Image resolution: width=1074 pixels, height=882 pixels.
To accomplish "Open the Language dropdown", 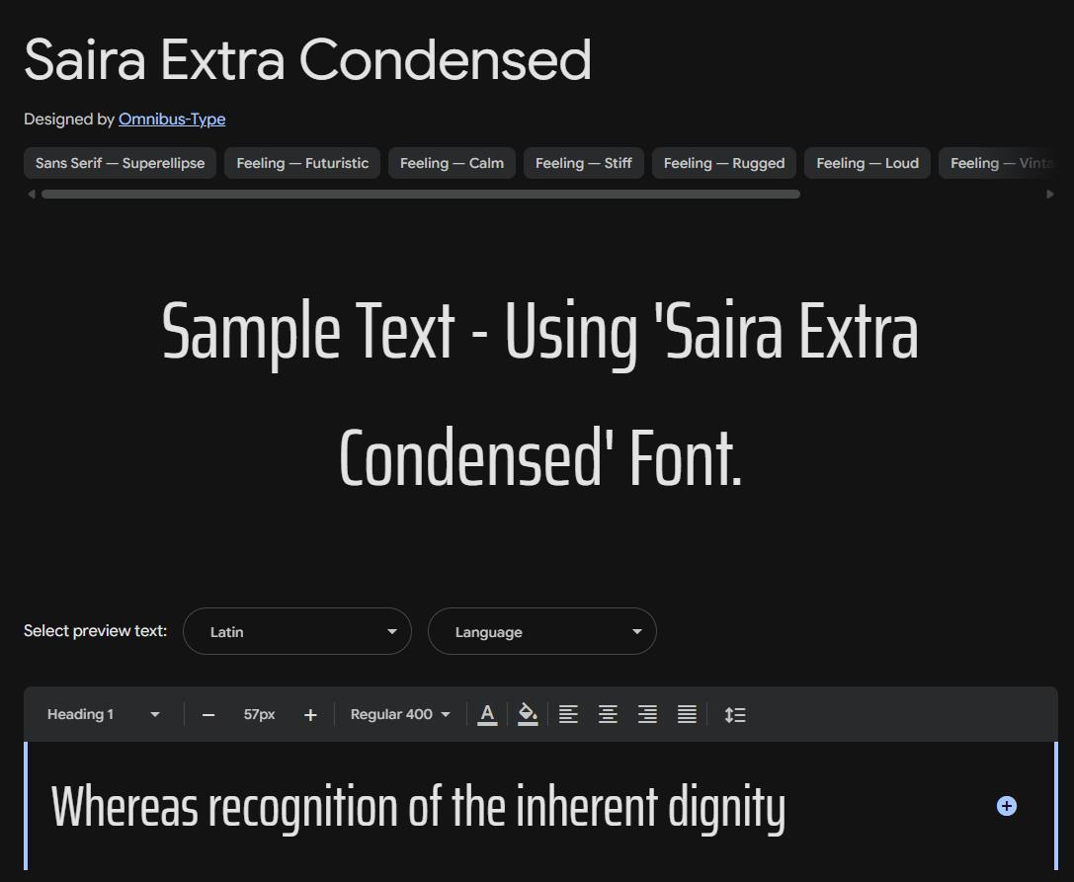I will point(541,631).
